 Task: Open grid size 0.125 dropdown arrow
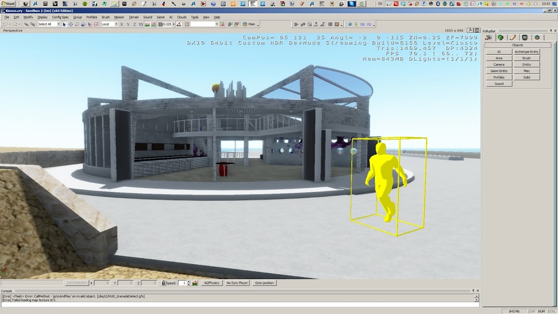click(x=174, y=24)
